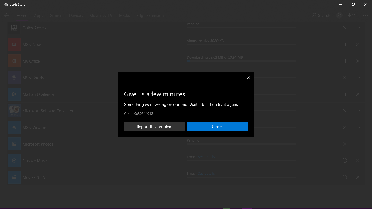372x209 pixels.
Task: Open See details link for Groove Music error
Action: [206, 157]
